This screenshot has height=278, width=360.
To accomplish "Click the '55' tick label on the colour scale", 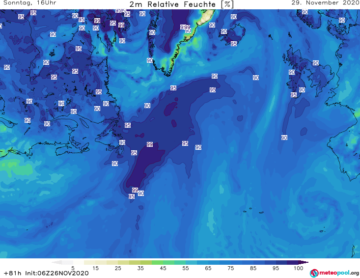I will point(186,268).
